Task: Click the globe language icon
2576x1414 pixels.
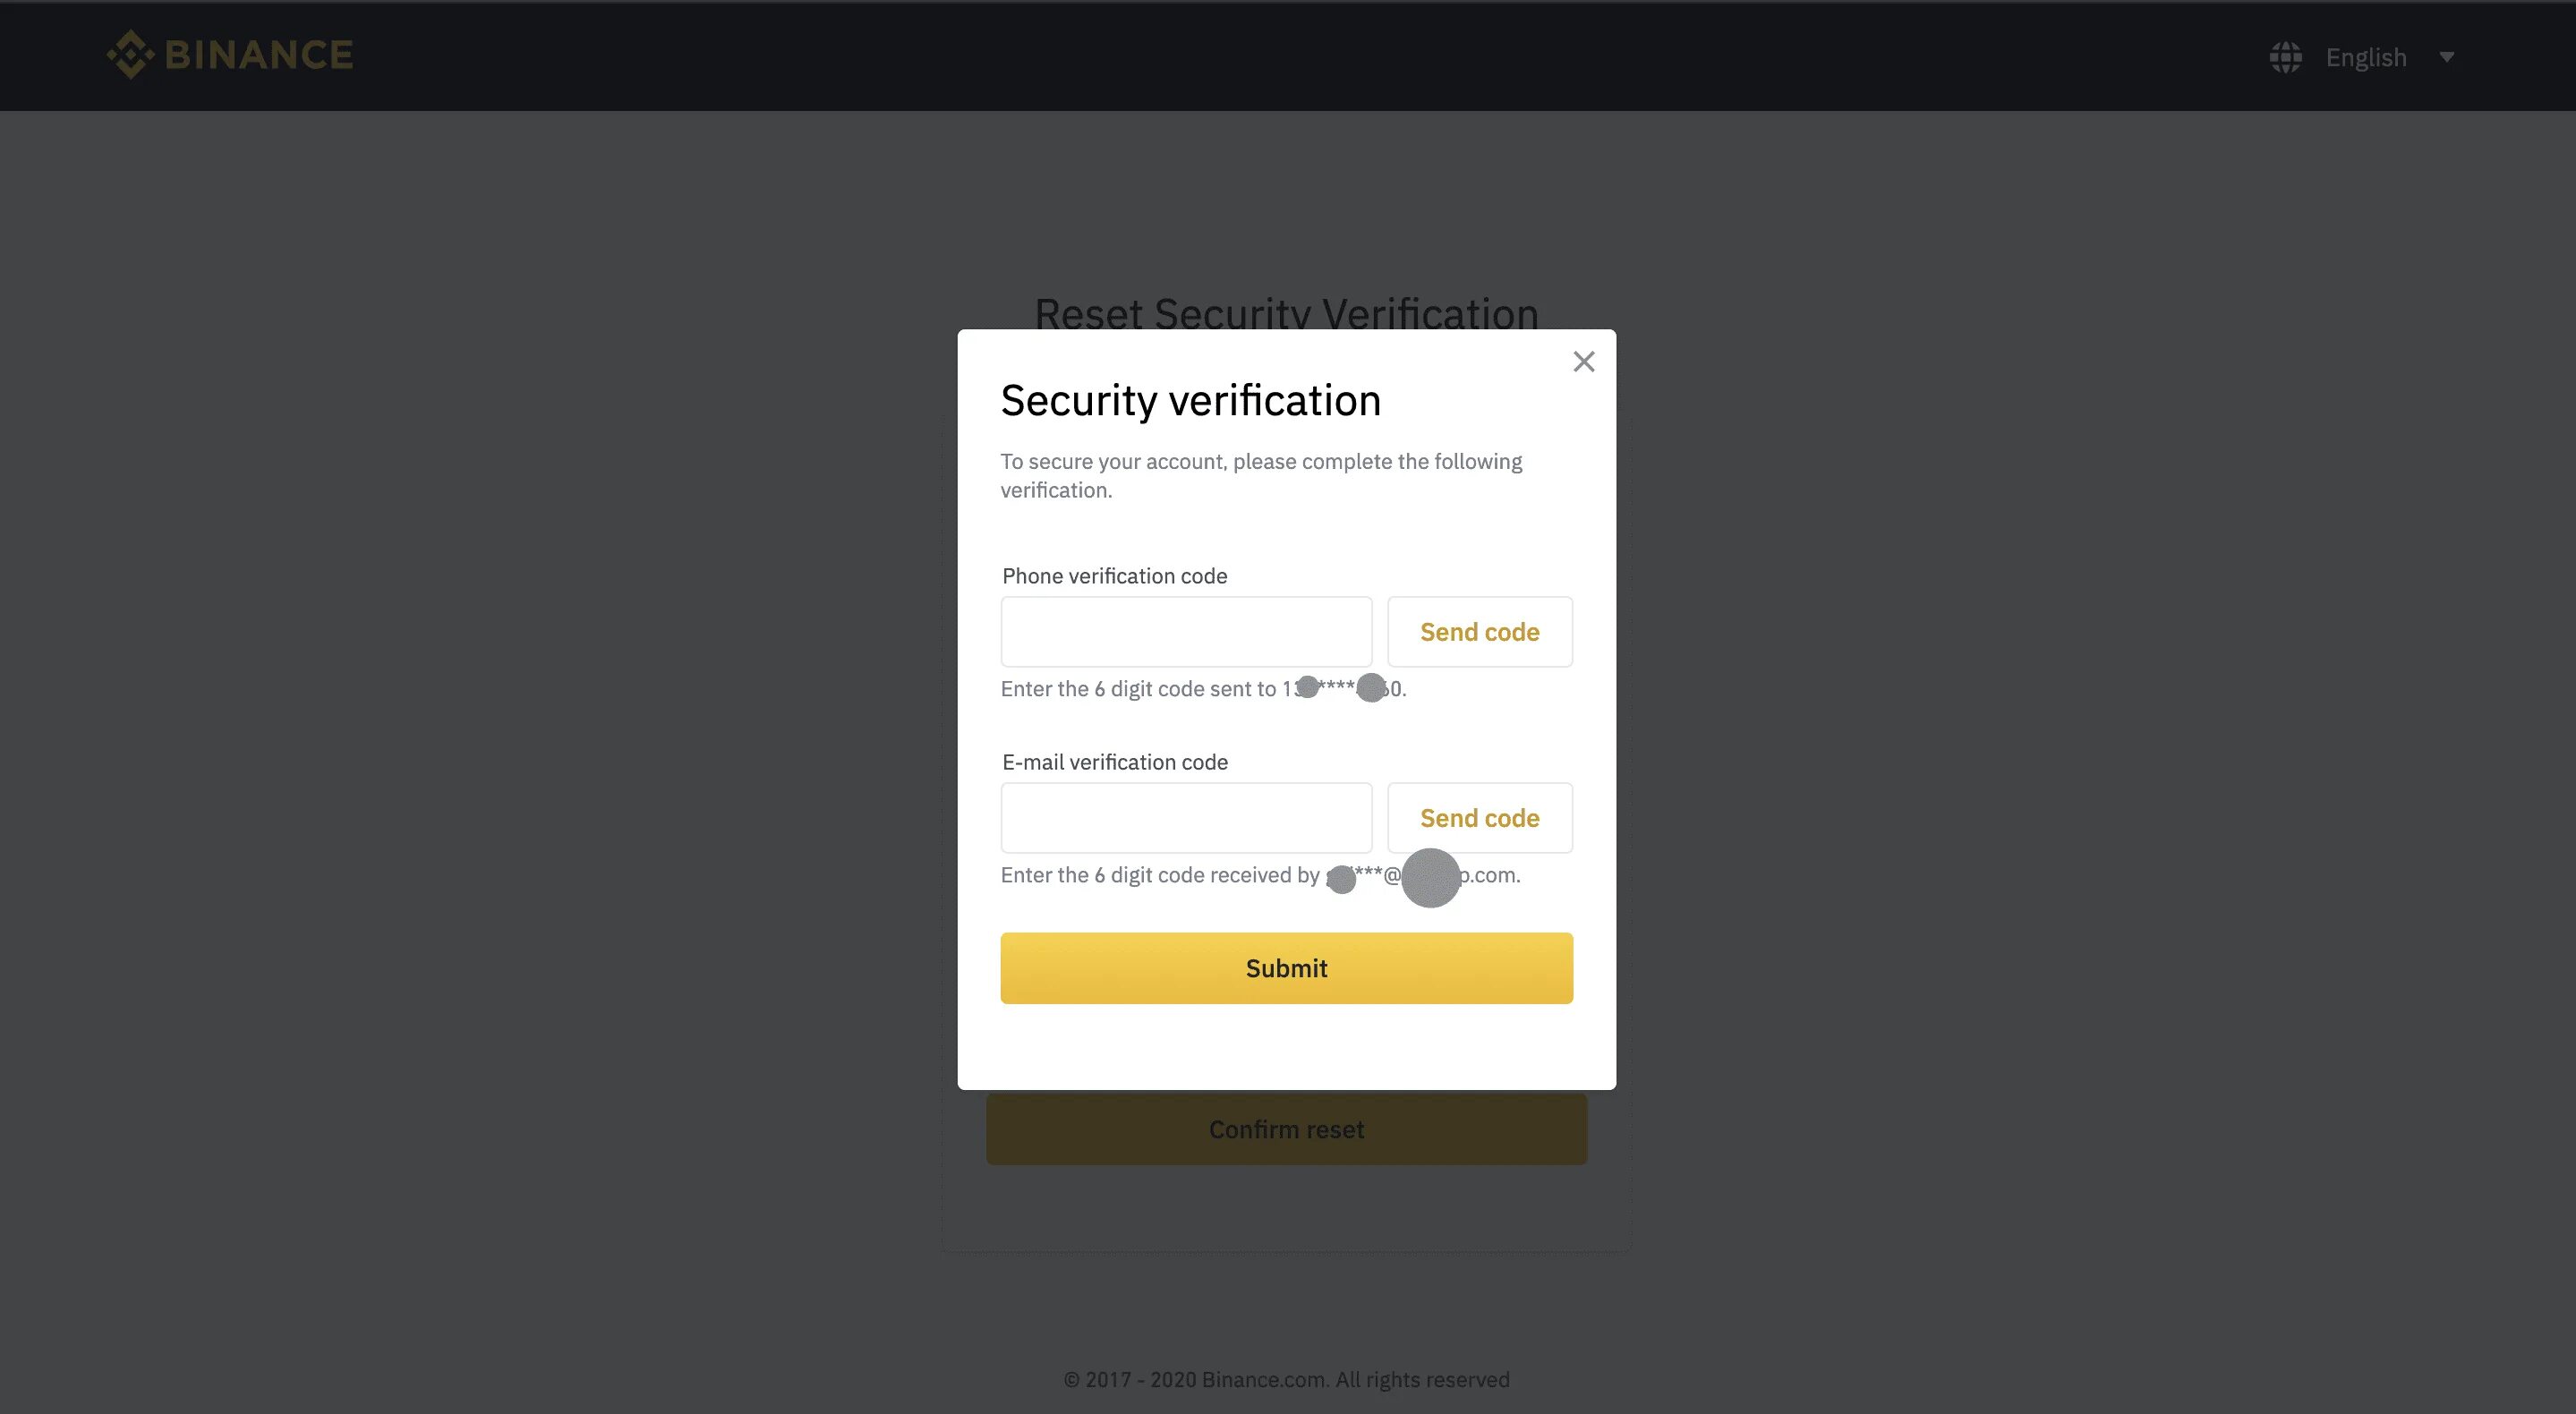Action: (x=2285, y=57)
